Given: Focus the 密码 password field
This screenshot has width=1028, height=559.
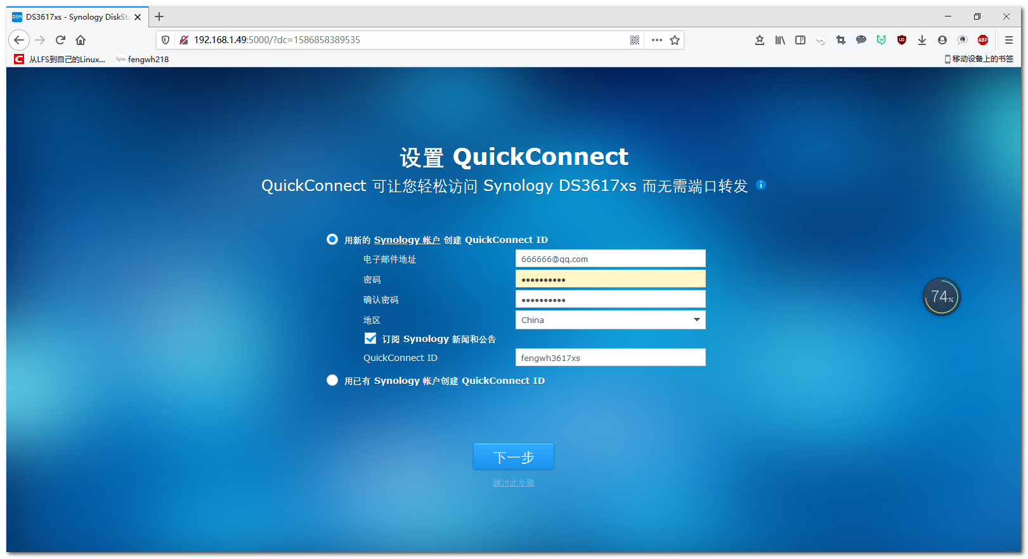Looking at the screenshot, I should point(611,279).
